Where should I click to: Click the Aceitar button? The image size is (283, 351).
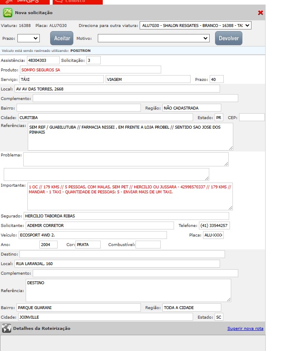click(62, 38)
